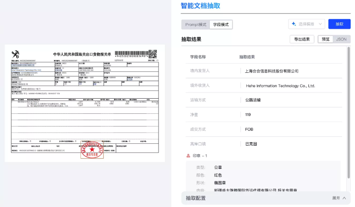Switch to 预览 view
Screen dimensions: 355x207
(325, 39)
